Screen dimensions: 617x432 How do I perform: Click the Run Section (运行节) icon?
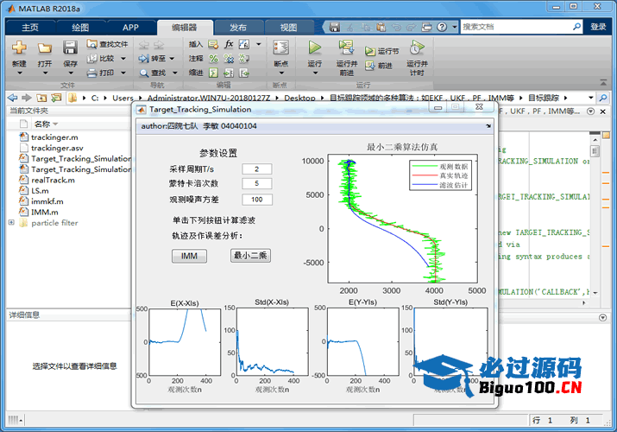click(370, 51)
